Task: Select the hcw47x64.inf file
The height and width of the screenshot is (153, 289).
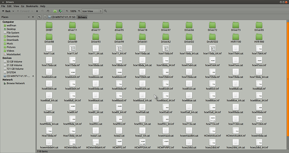Action: pos(212,62)
